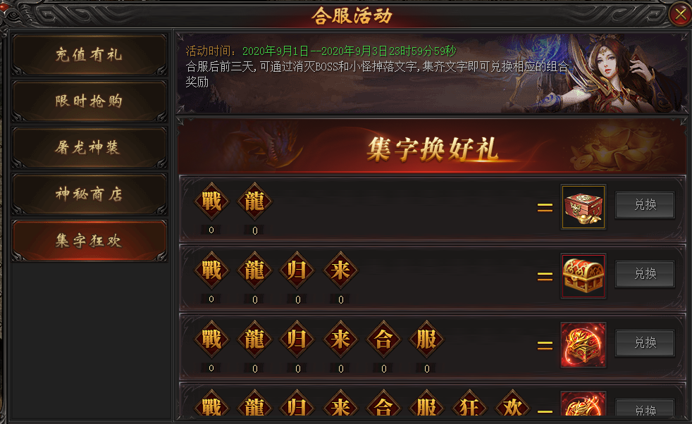Click the 戰 character tile in first row
This screenshot has width=692, height=424.
tap(211, 201)
